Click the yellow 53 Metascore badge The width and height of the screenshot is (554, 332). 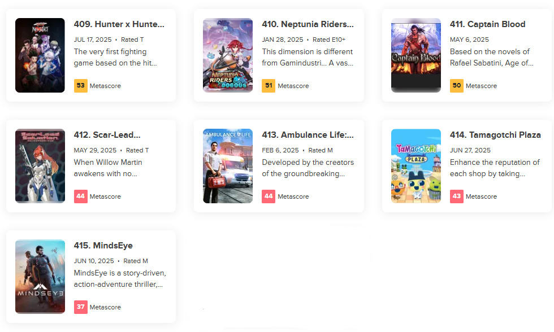tap(80, 86)
